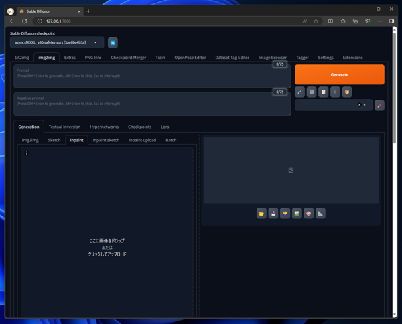
Task: Toggle the browser sidebar icon
Action: [x=391, y=21]
